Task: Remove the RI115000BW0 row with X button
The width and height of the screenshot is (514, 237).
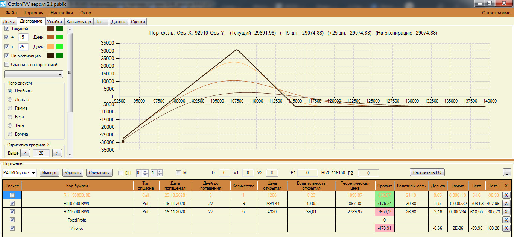Action: 506,211
